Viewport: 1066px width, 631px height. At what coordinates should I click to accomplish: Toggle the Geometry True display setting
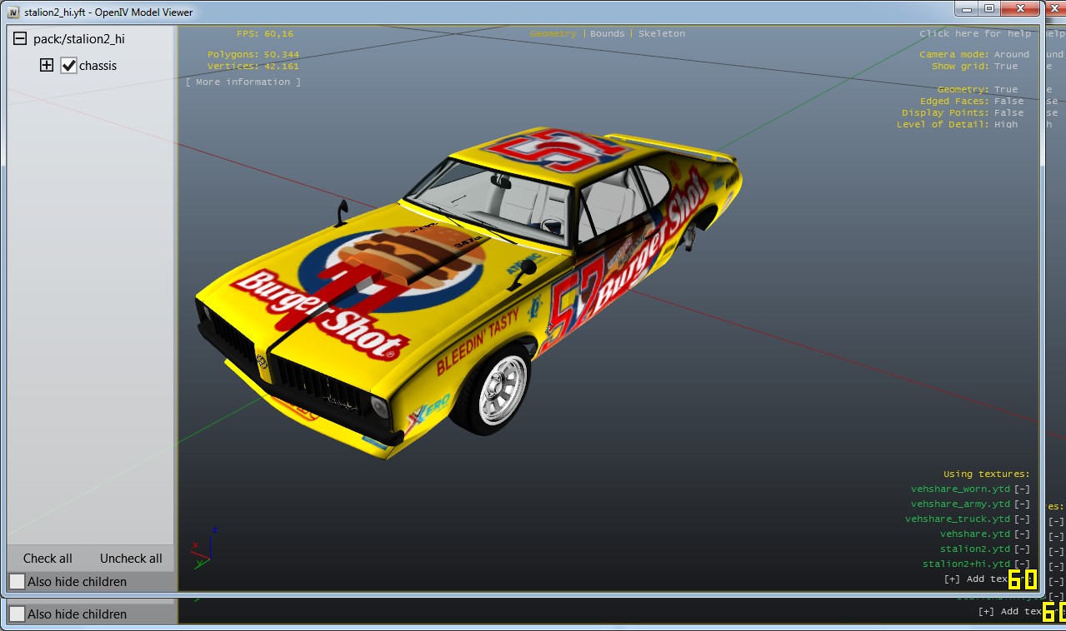tap(1006, 89)
